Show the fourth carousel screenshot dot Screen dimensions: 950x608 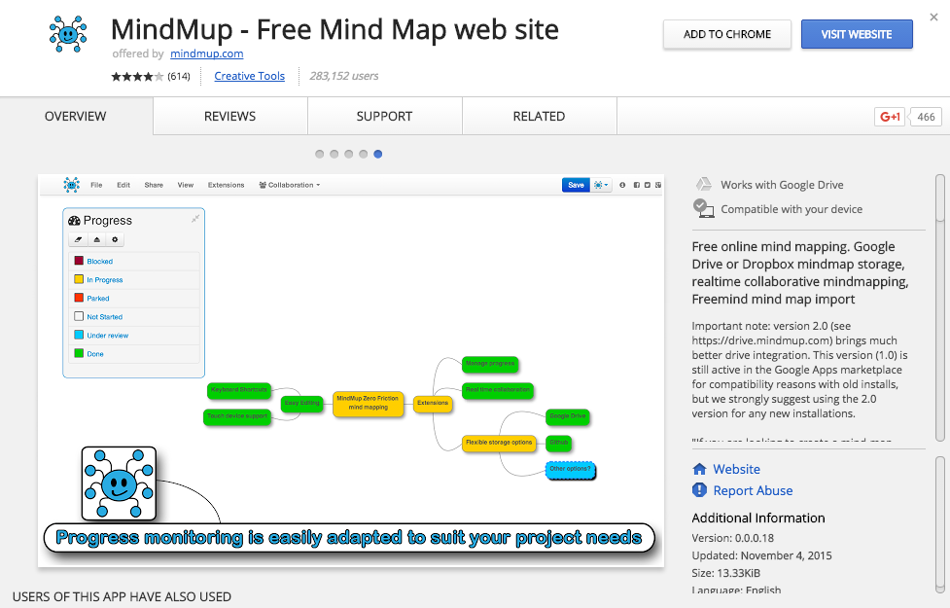click(x=363, y=154)
